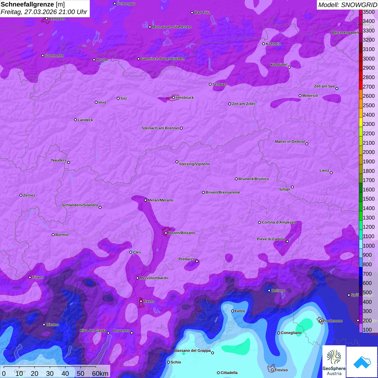Click the Lienz label
This screenshot has width=378, height=378.
click(x=324, y=170)
